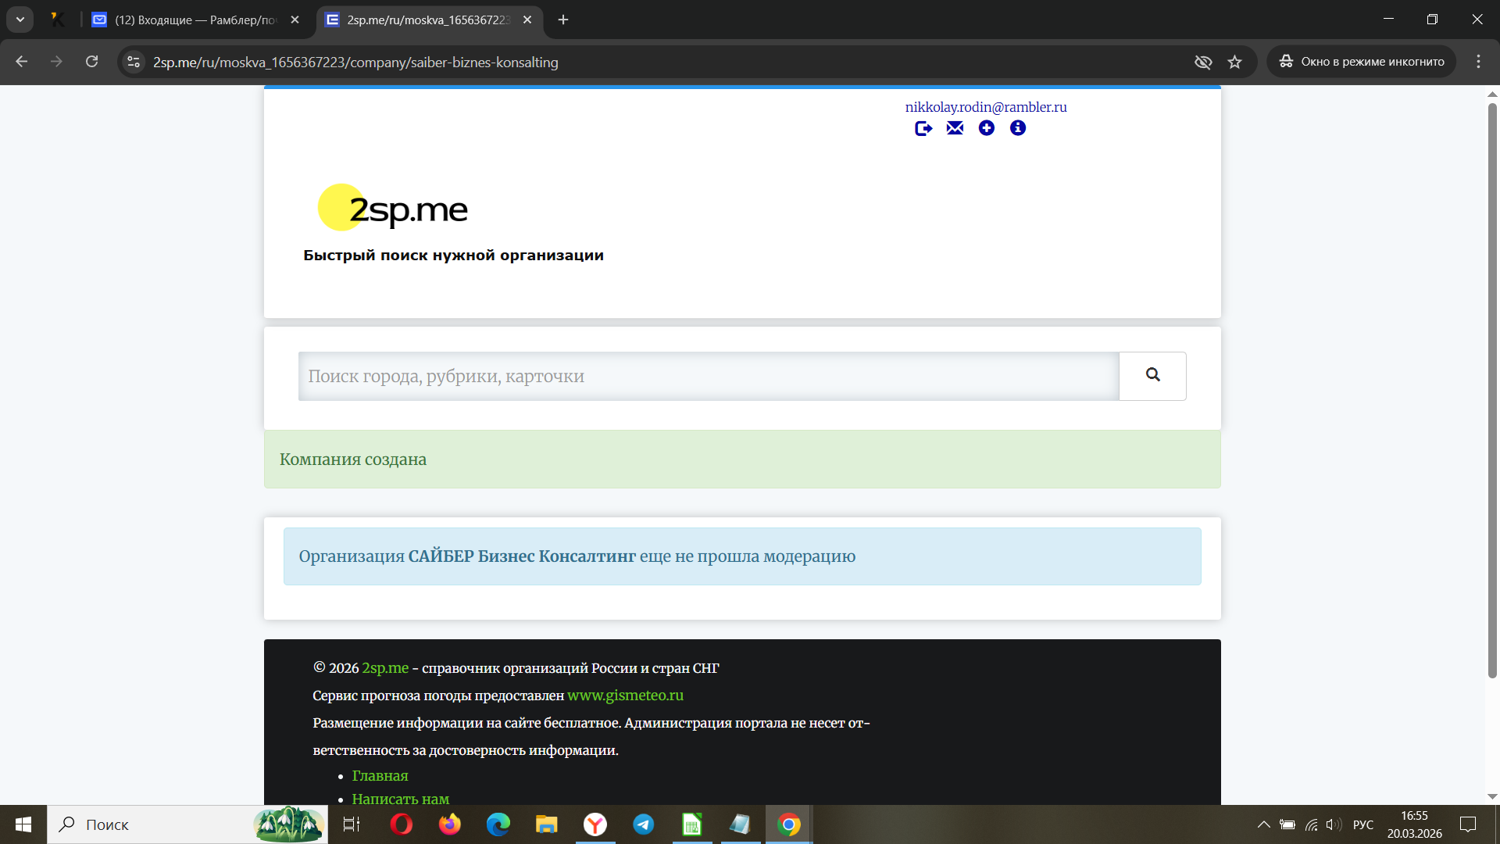Switch to the Rambler inbox tab
Image resolution: width=1500 pixels, height=844 pixels.
click(195, 20)
